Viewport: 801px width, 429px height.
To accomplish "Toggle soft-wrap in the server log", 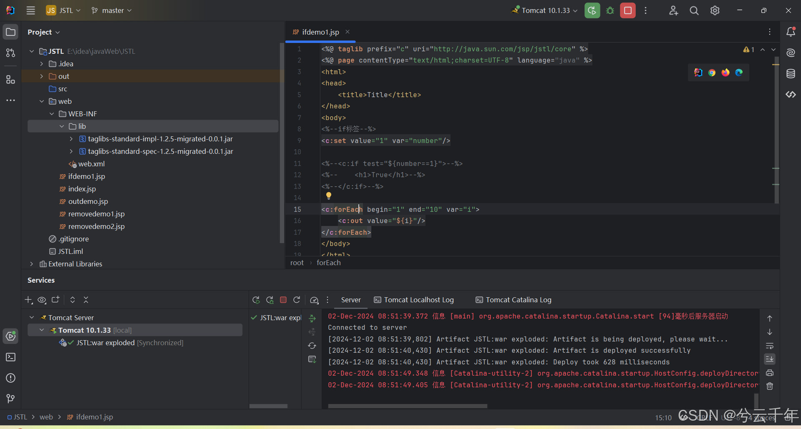I will click(x=770, y=346).
